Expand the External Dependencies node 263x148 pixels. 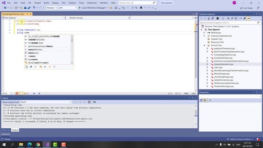pyautogui.click(x=204, y=36)
